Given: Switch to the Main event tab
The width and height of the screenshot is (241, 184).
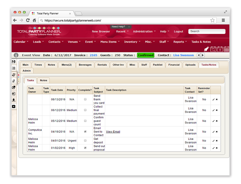Looking at the screenshot, I should coord(26,65).
